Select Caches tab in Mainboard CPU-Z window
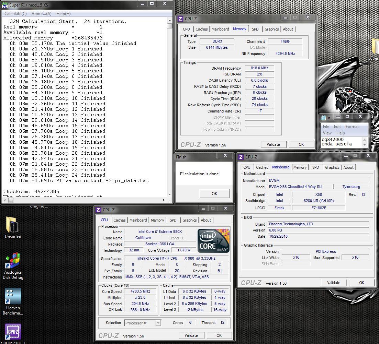Viewport: 379px width, 344px height. pos(262,167)
